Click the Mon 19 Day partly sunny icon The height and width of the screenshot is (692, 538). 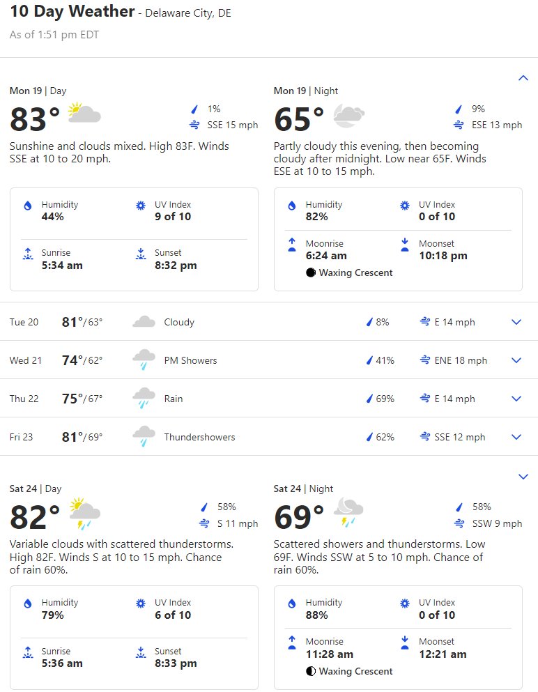[x=84, y=113]
